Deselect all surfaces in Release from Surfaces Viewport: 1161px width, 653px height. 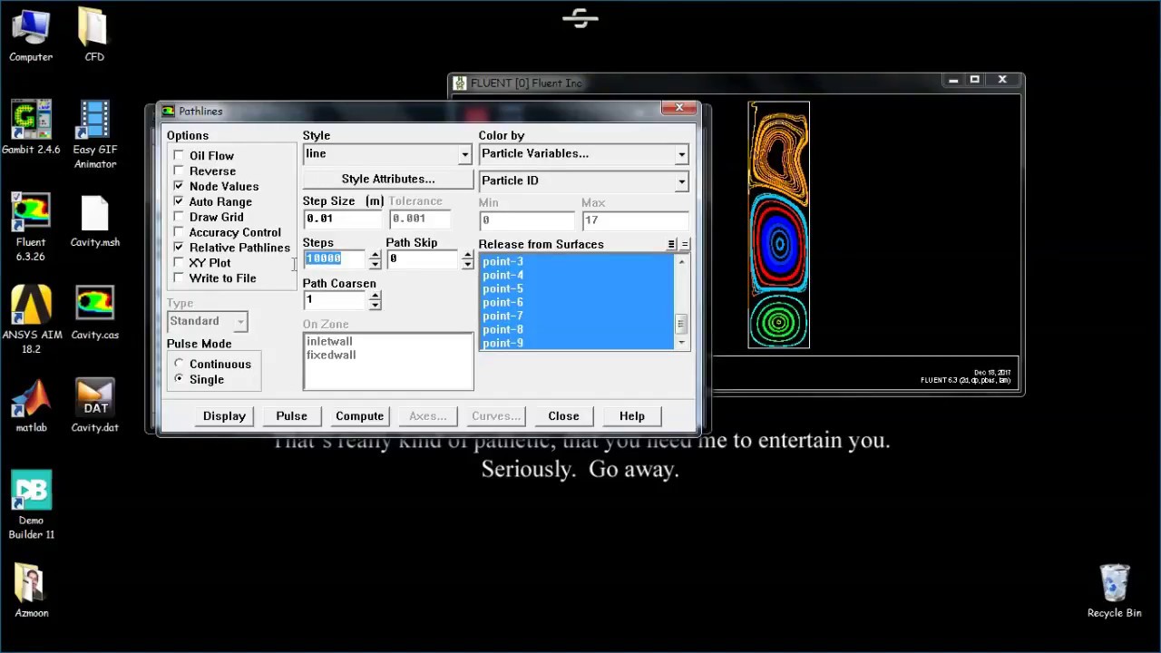tap(685, 244)
